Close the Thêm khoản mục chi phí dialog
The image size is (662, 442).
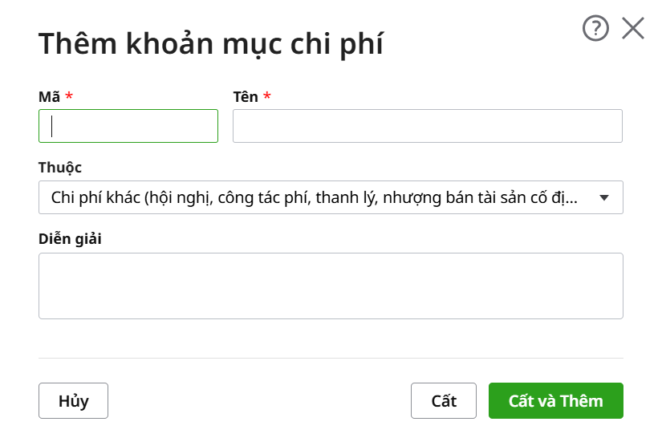633,29
